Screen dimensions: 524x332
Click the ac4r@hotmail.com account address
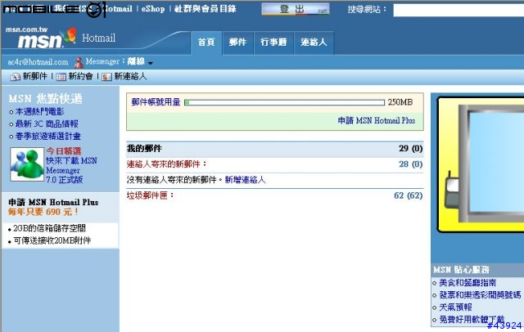[38, 62]
